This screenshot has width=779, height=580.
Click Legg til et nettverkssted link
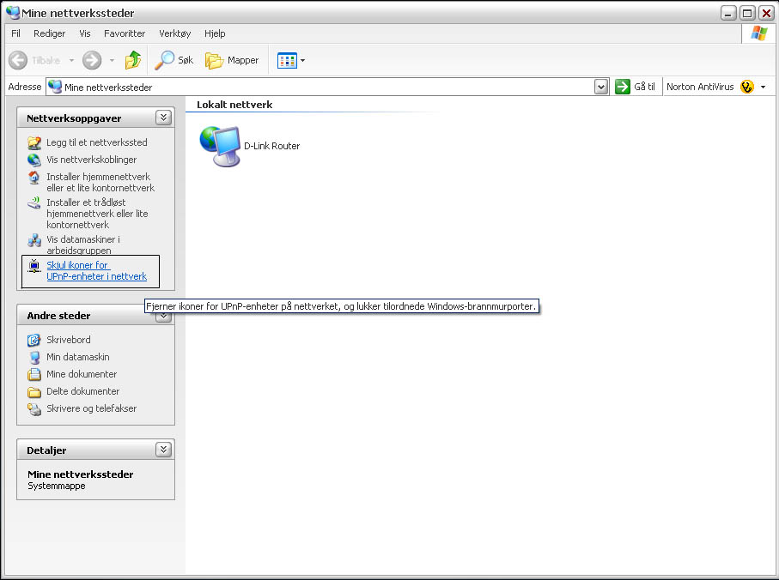(x=97, y=142)
